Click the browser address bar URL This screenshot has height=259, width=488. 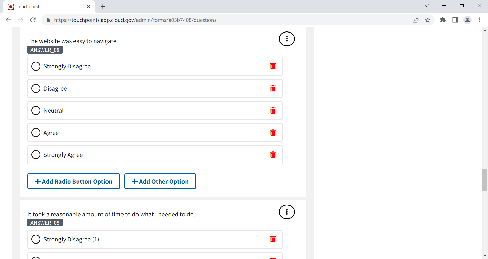tap(135, 20)
